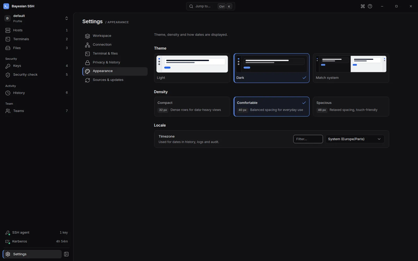The width and height of the screenshot is (418, 261).
Task: Expand the default profile switcher chevrons
Action: pos(67,18)
